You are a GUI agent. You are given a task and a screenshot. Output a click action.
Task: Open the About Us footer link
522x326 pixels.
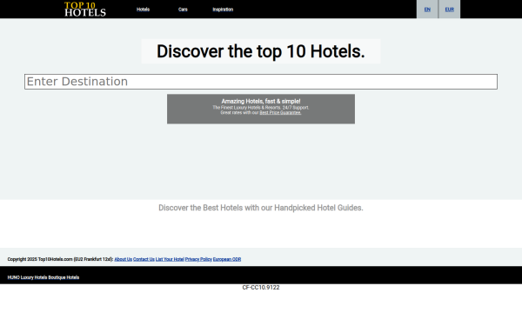[x=124, y=259]
